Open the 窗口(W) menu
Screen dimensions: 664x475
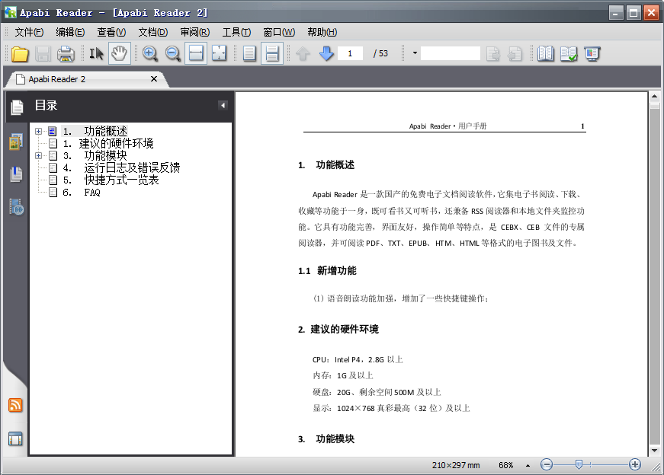pyautogui.click(x=279, y=32)
